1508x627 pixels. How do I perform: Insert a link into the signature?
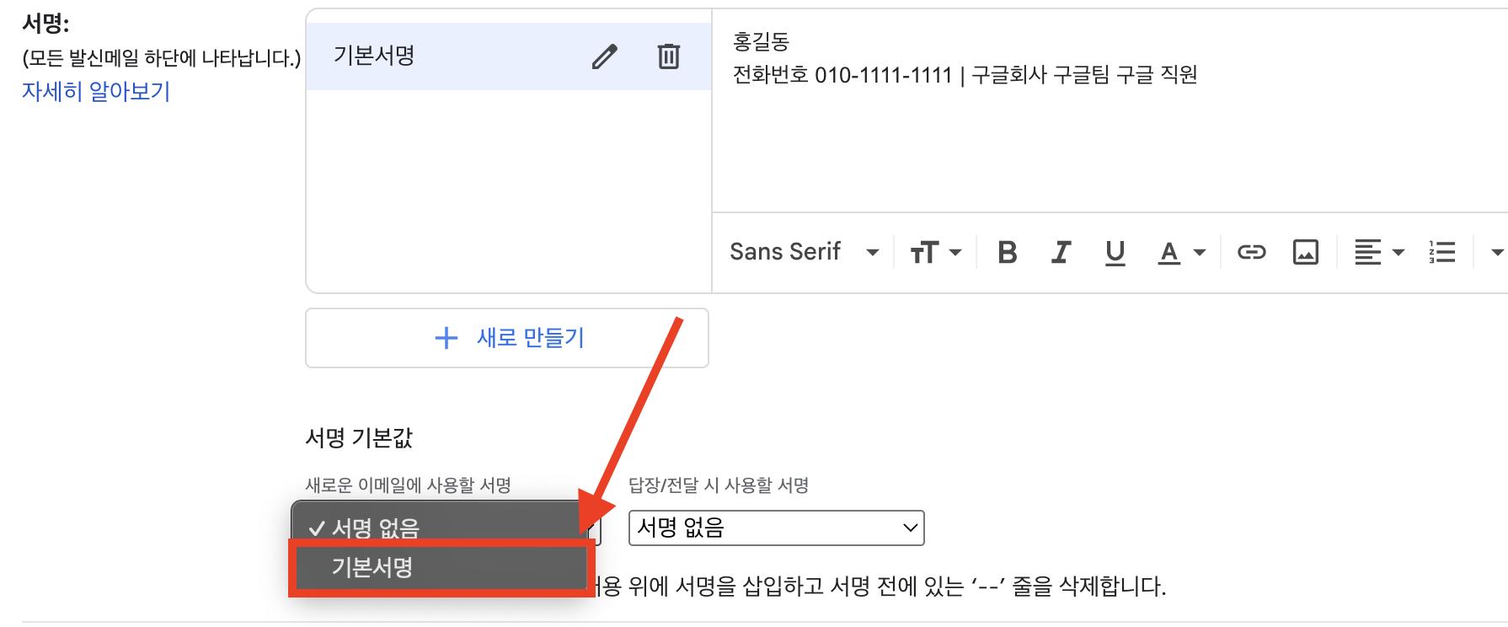pos(1251,251)
